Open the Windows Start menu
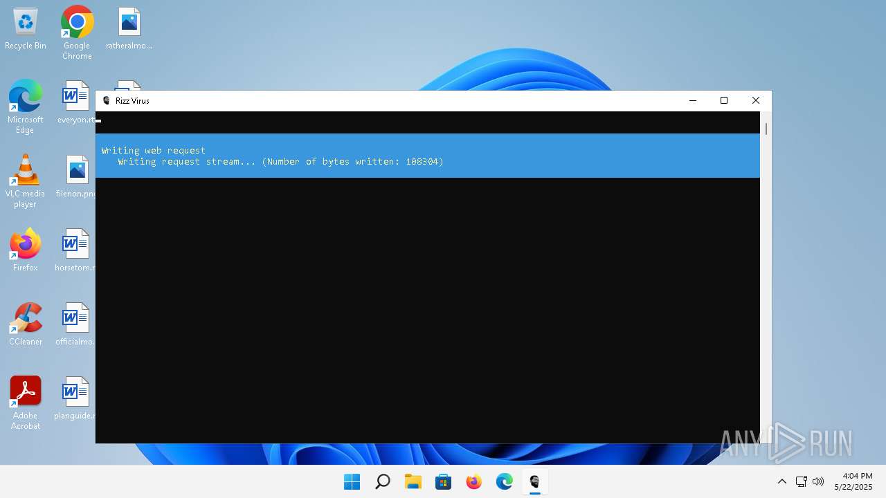 click(x=352, y=481)
